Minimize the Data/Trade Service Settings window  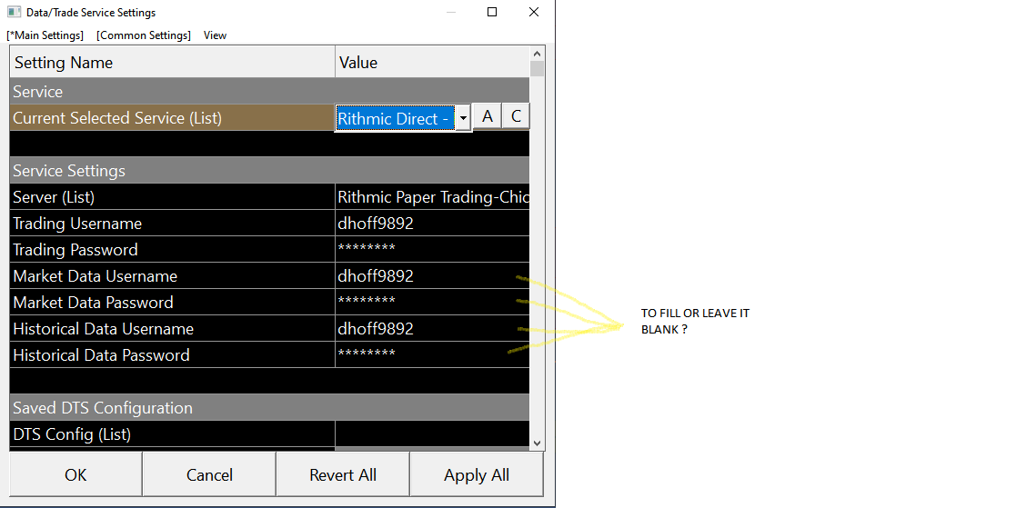coord(451,12)
